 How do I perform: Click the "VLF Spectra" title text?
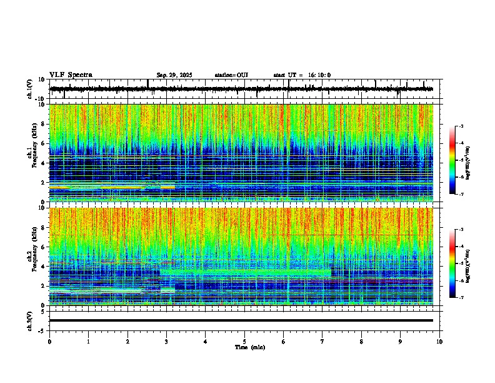[71, 75]
